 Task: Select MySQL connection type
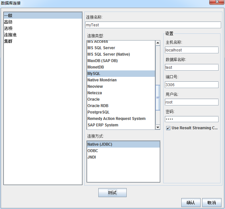121,74
